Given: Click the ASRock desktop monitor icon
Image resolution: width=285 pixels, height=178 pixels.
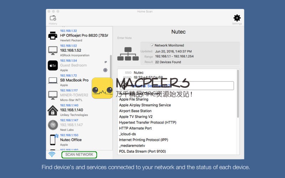Looking at the screenshot, I should 53,51.
